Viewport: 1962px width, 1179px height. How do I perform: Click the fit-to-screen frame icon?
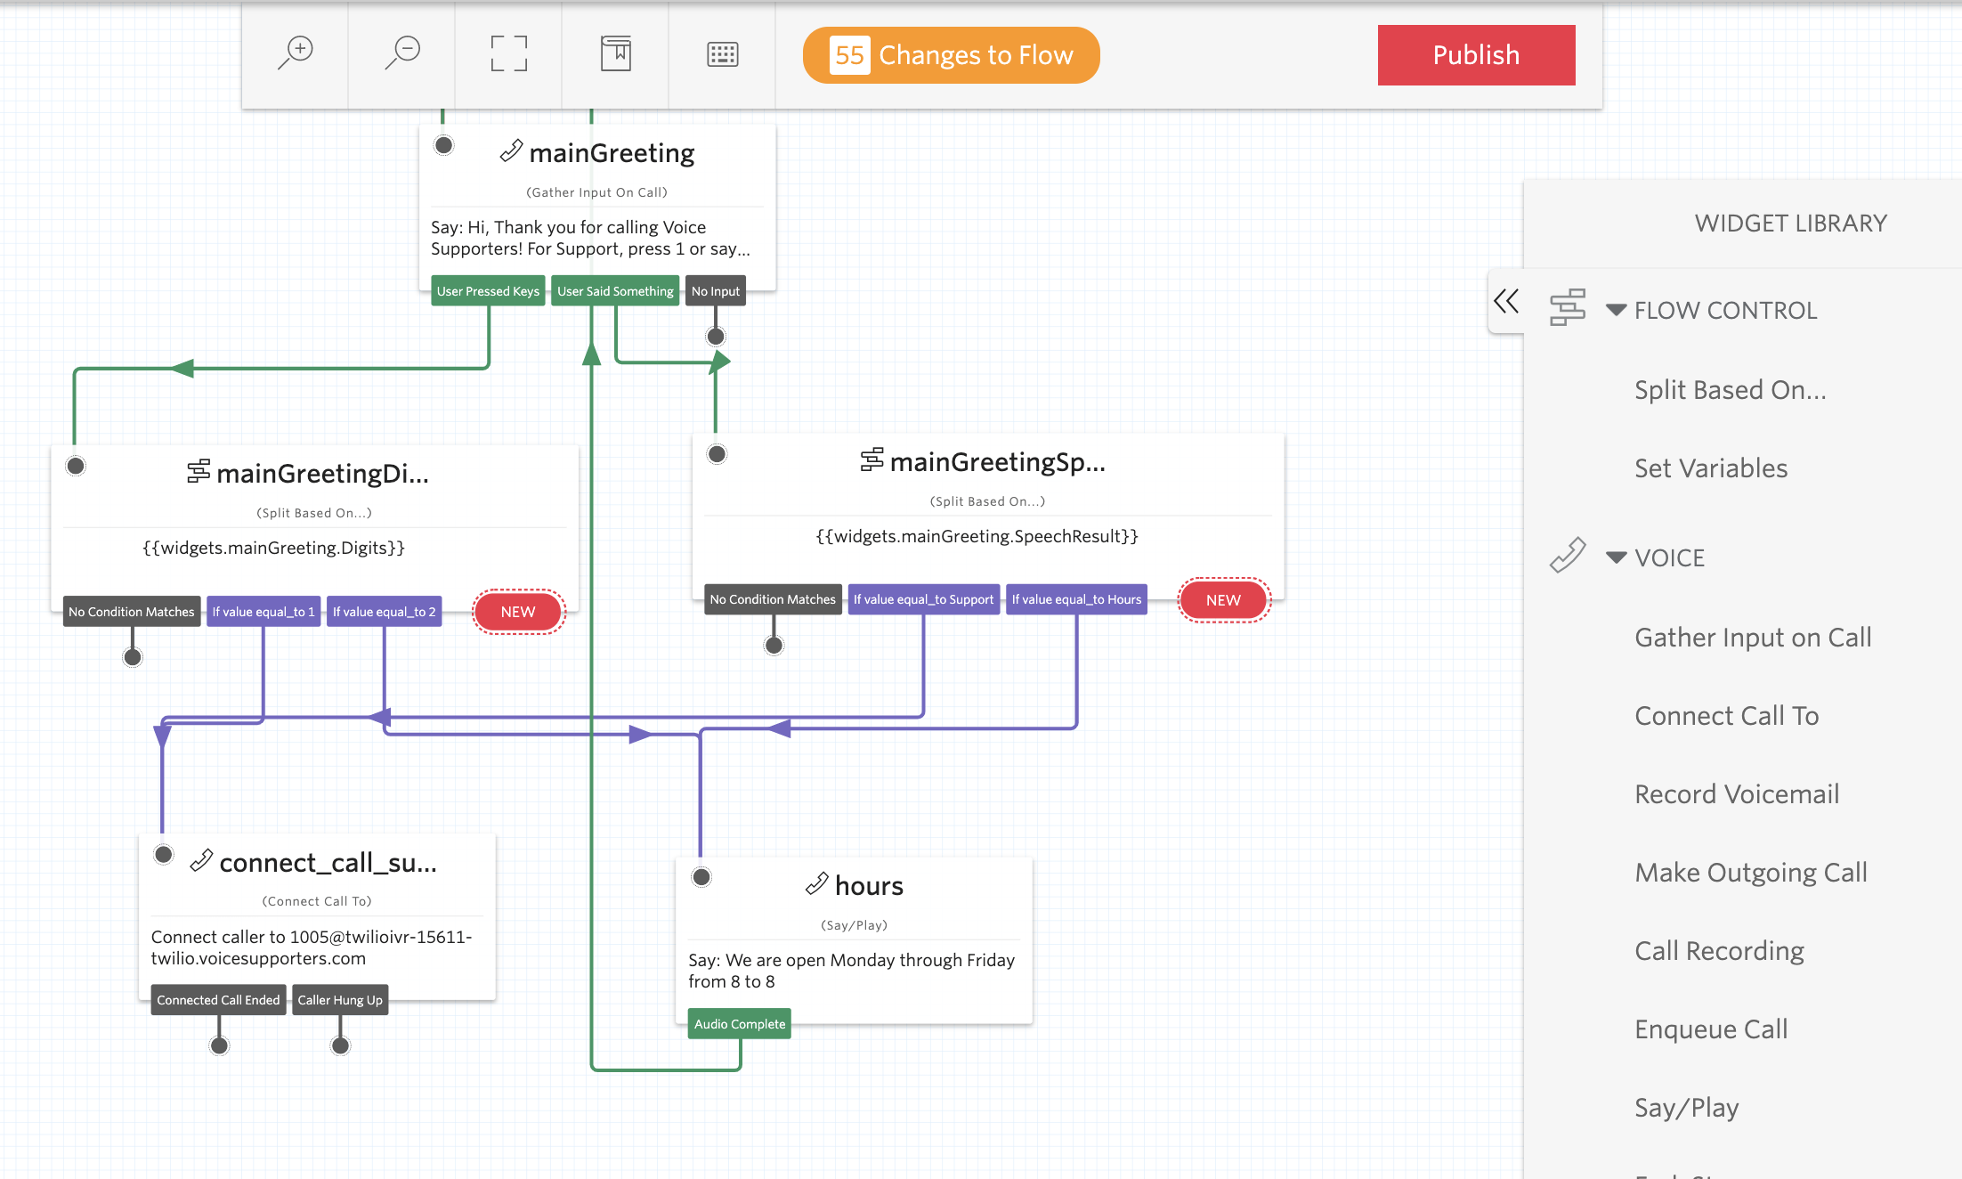509,54
